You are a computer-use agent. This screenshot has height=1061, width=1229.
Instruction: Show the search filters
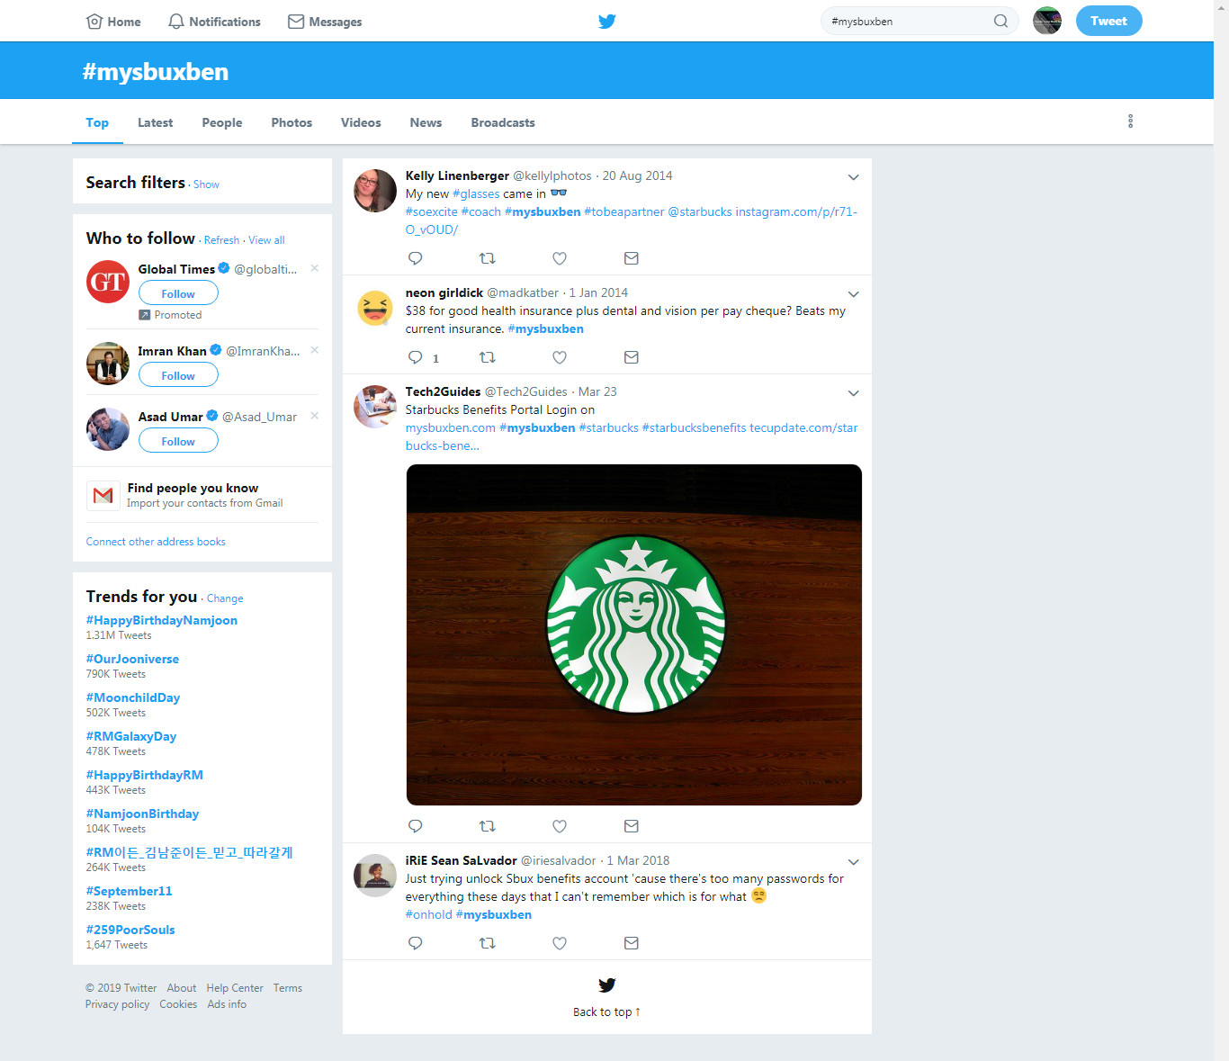click(x=206, y=184)
